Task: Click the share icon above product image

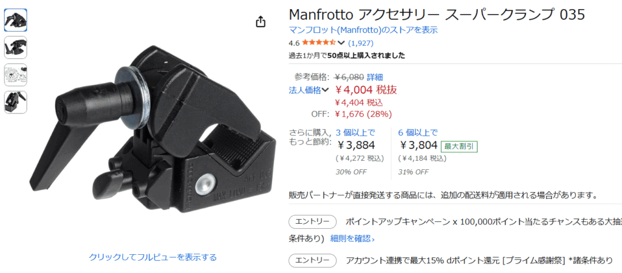Action: coord(260,21)
